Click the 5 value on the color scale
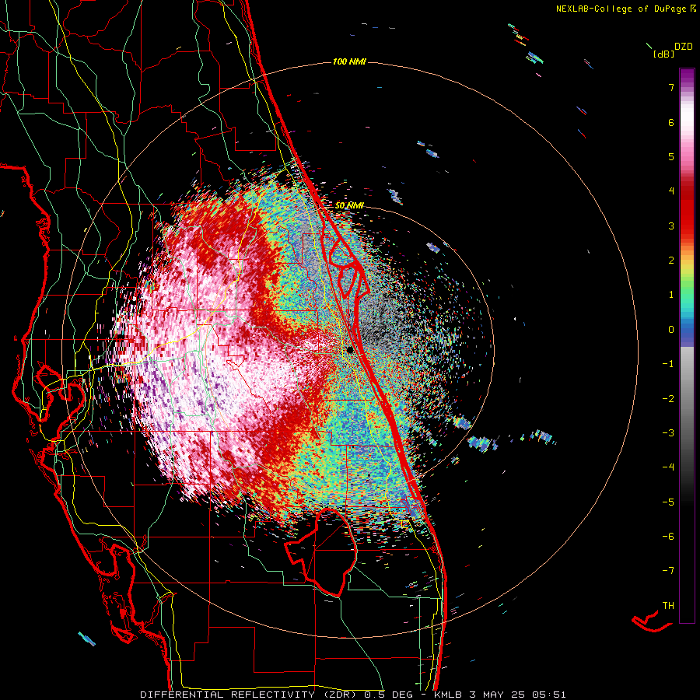Viewport: 700px width, 700px height. 671,156
